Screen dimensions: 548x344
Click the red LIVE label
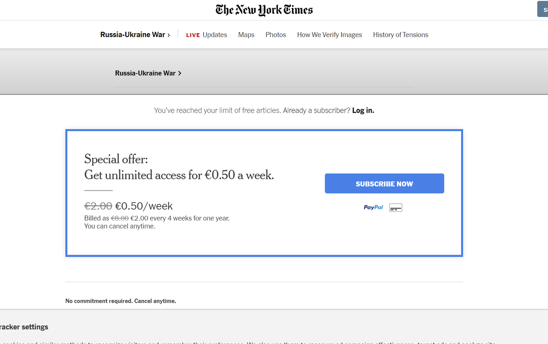pyautogui.click(x=193, y=35)
